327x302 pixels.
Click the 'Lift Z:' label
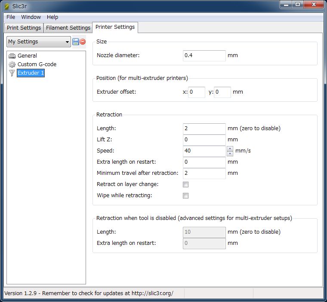point(104,140)
